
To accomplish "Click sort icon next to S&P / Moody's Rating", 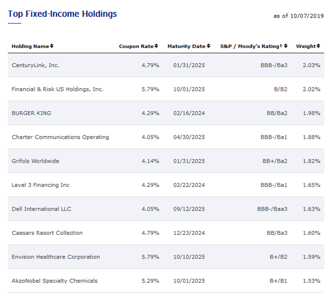I will (285, 46).
